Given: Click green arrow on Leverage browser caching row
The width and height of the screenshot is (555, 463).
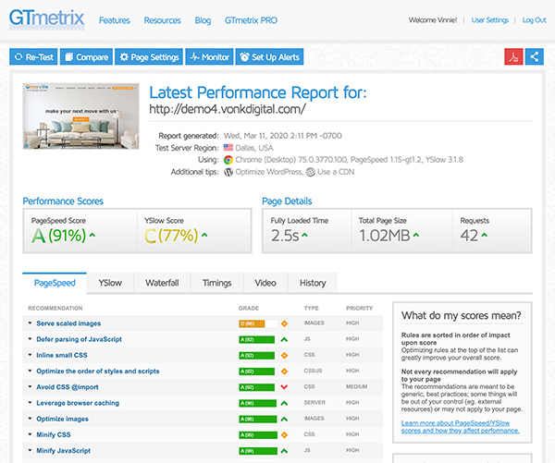Looking at the screenshot, I should (284, 403).
